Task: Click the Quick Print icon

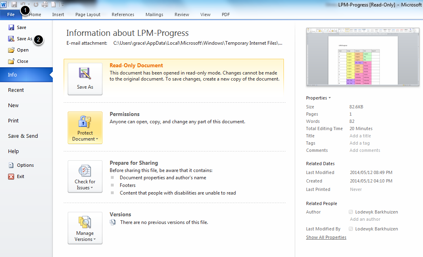Action: coord(44,4)
